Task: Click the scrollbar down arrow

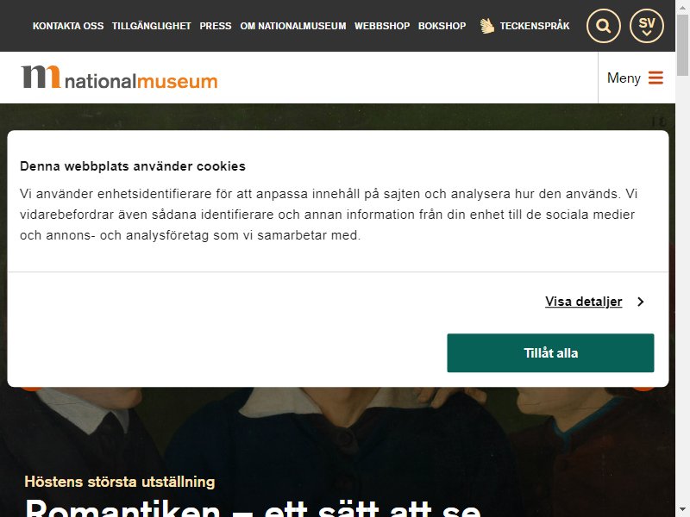Action: coord(682,510)
